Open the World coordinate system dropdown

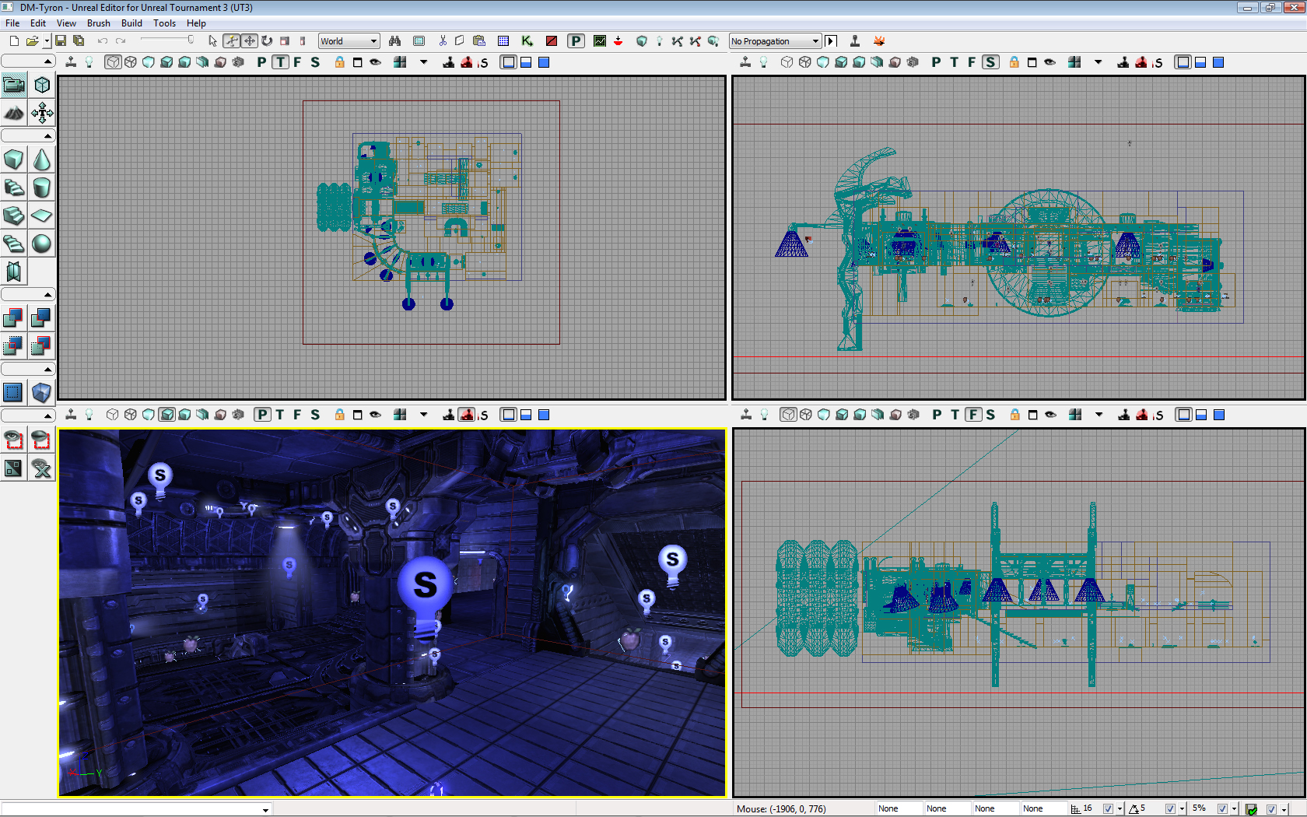[349, 41]
